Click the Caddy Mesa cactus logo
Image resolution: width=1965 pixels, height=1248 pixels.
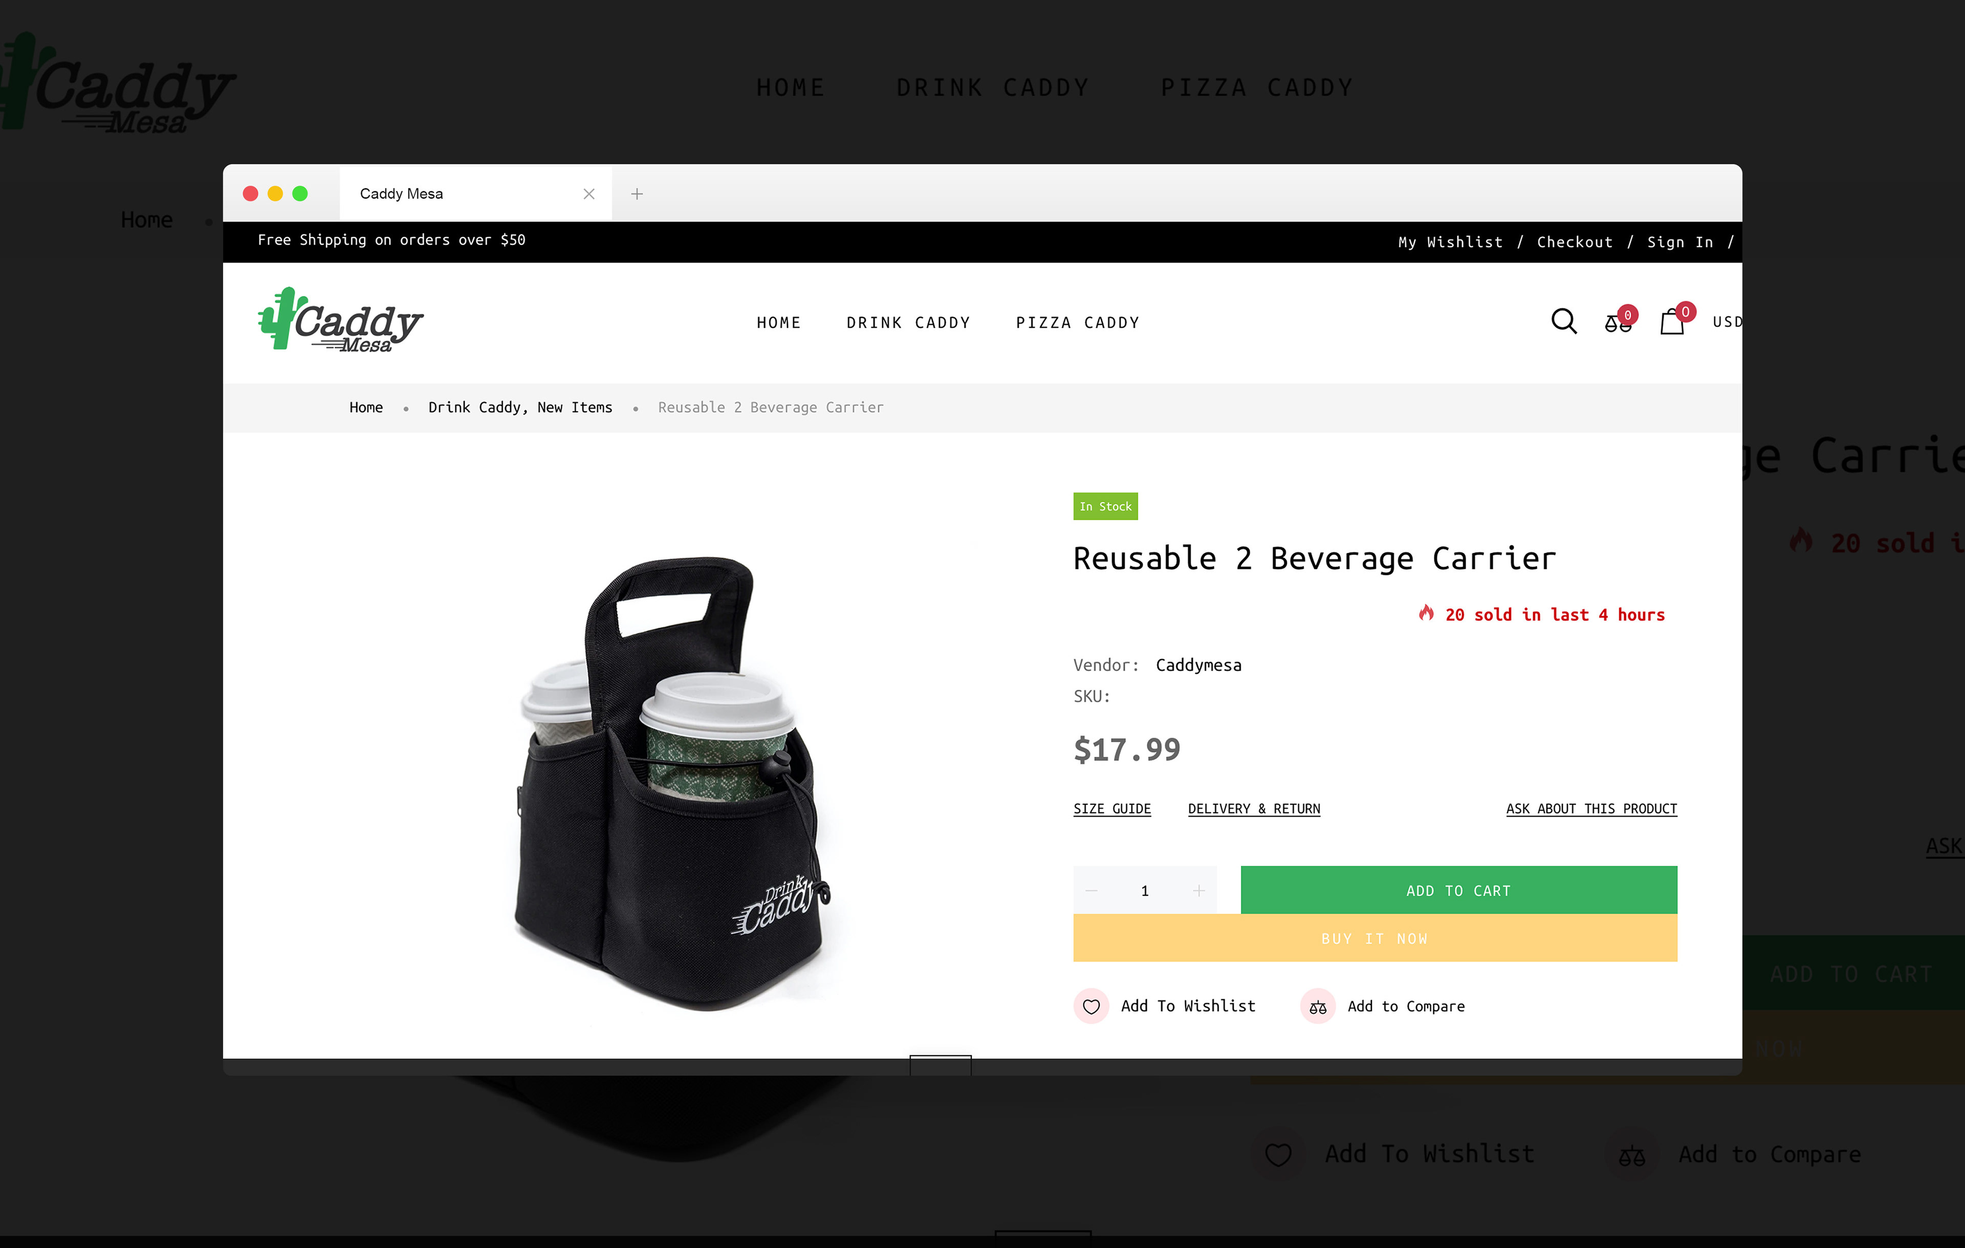coord(340,320)
